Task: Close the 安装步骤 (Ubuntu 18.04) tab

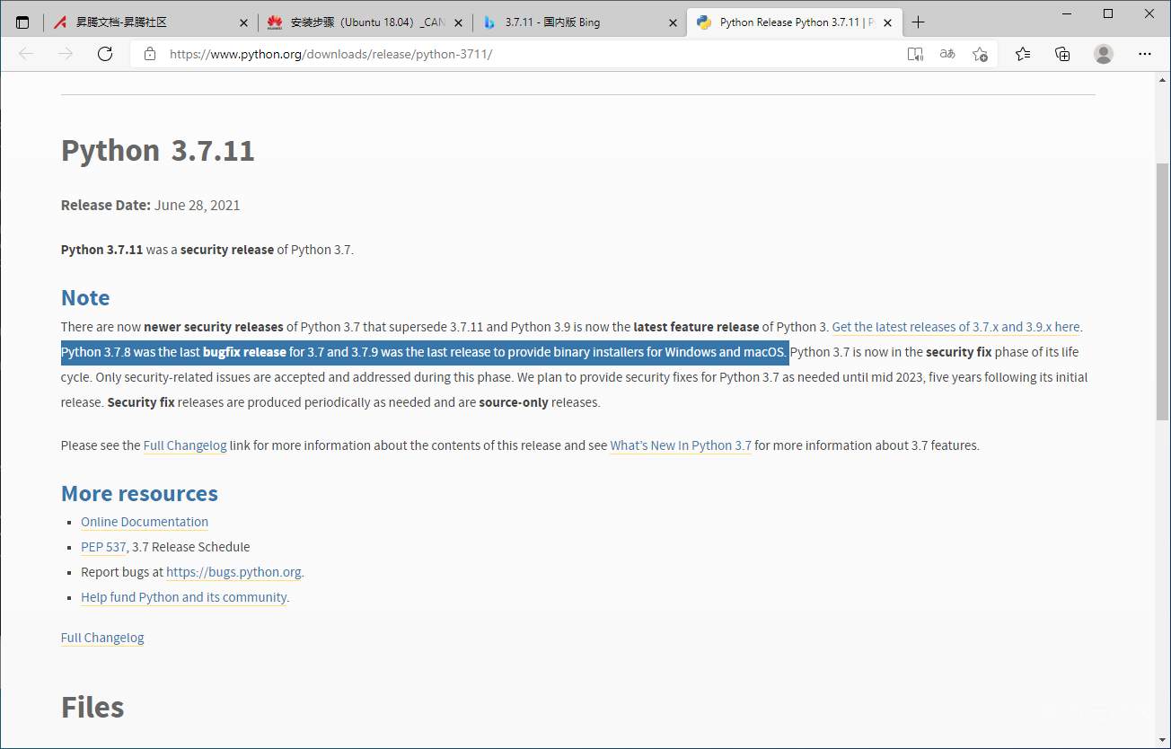Action: click(x=459, y=22)
